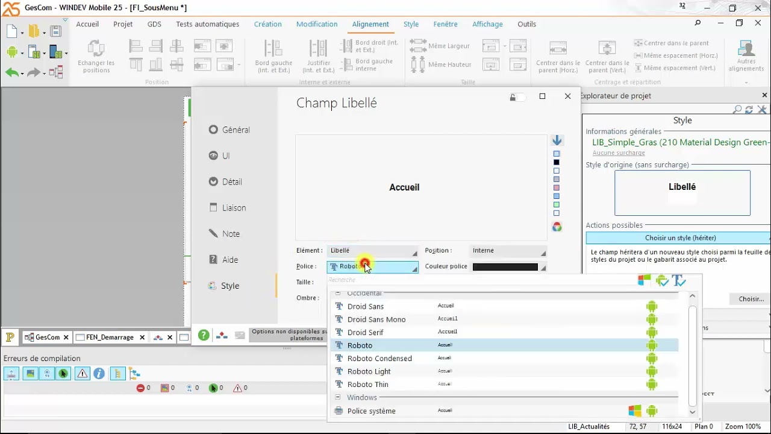Open the Projet ribbon tab
Viewport: 771px width, 434px height.
coord(123,24)
